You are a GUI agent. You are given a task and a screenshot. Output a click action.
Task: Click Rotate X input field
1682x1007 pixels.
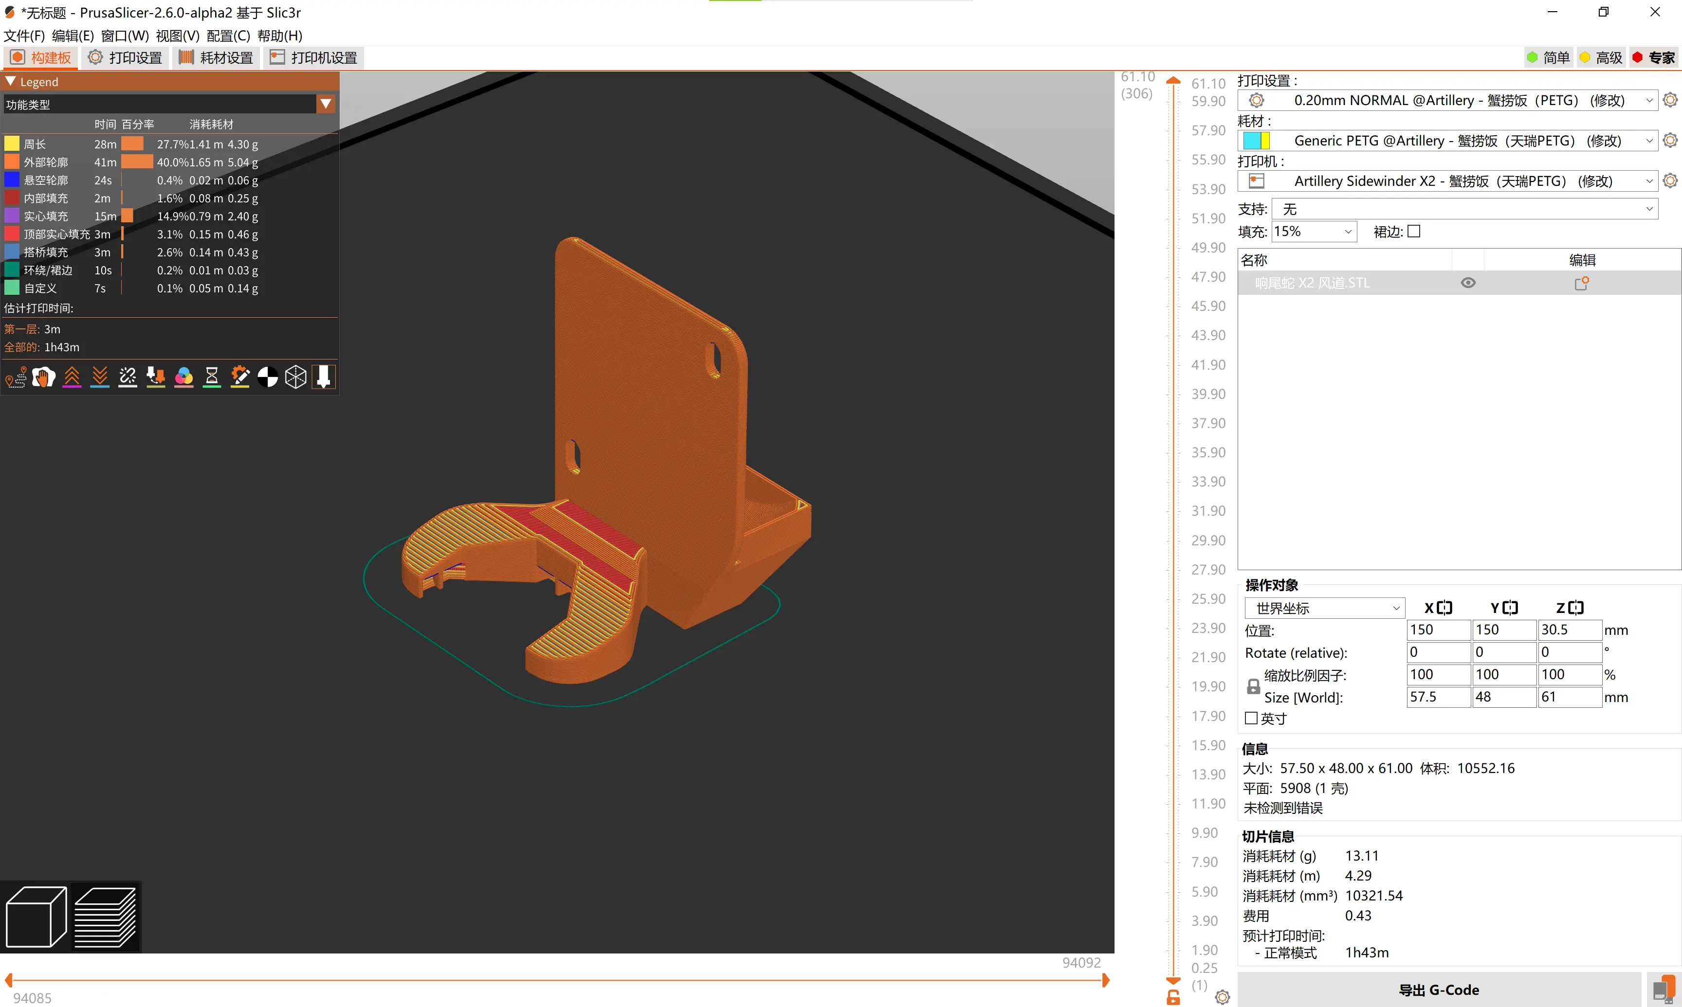[1438, 652]
